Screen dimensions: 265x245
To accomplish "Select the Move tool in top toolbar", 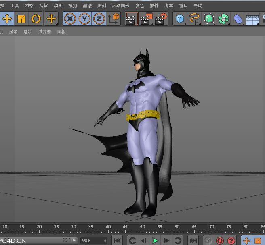I will [7, 19].
